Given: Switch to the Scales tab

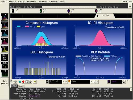Looking at the screenshot, I should [x=21, y=86].
